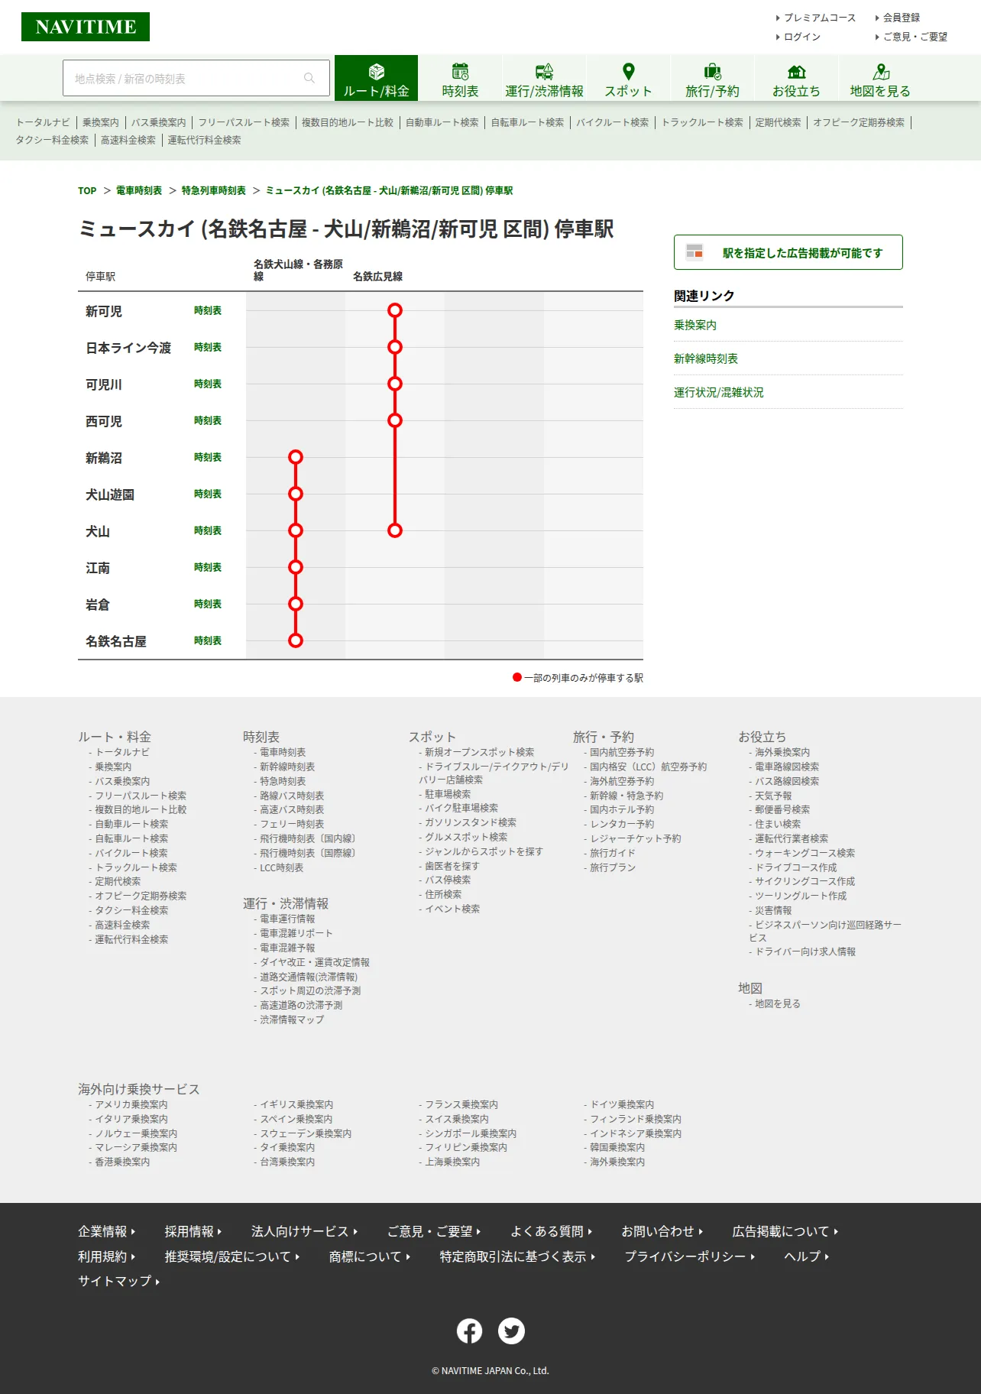981x1394 pixels.
Task: Open 時刻表 for 西可児 station
Action: 208,420
